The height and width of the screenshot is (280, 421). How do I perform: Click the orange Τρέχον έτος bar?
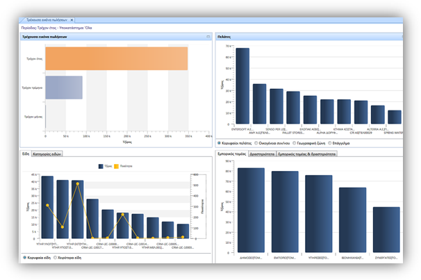point(116,58)
